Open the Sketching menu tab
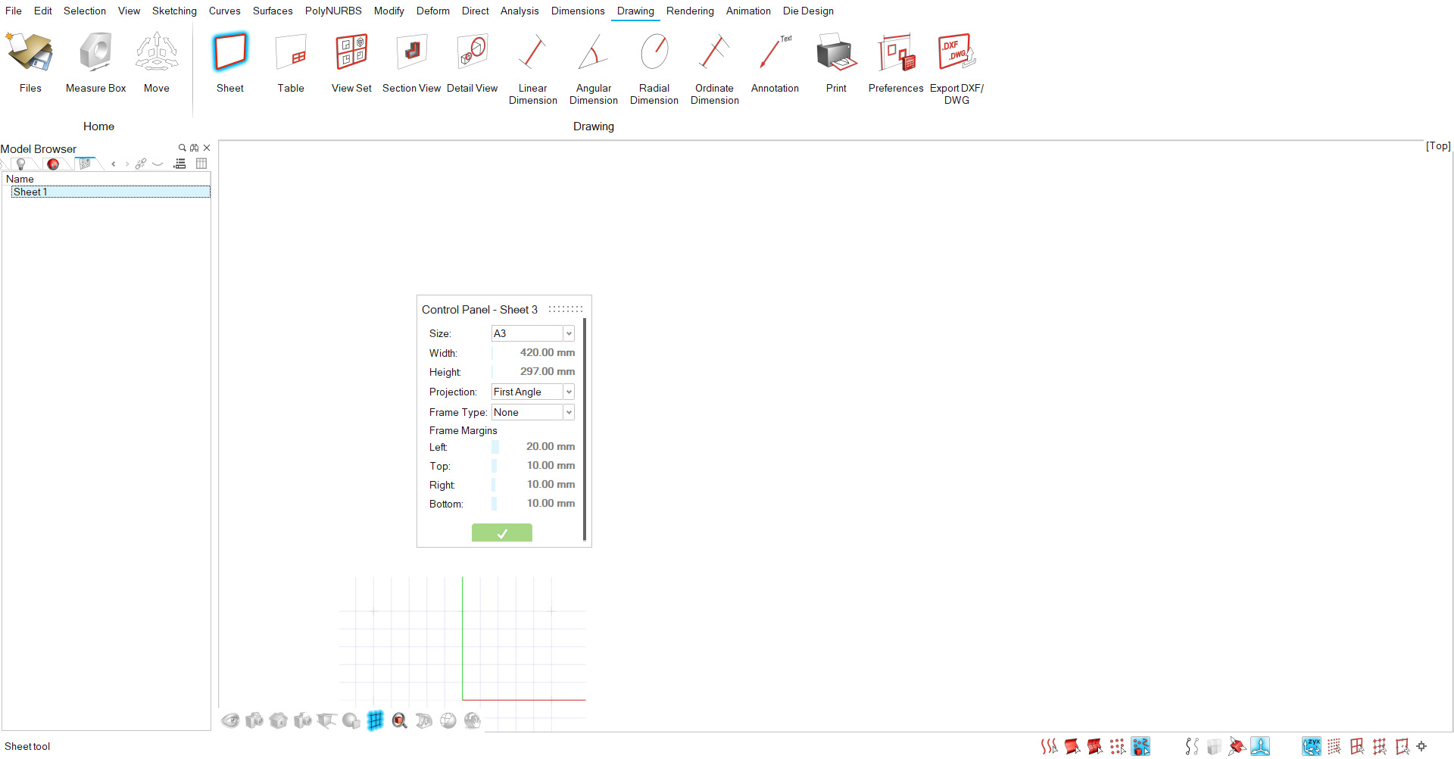 pyautogui.click(x=174, y=11)
